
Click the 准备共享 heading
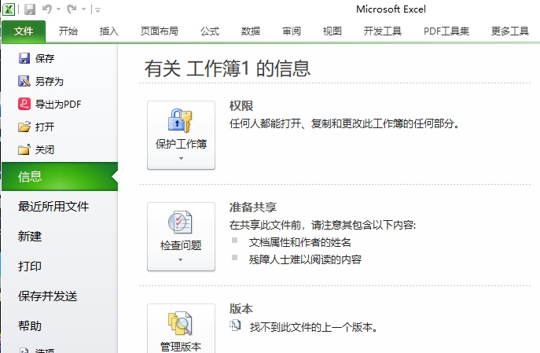coord(253,208)
